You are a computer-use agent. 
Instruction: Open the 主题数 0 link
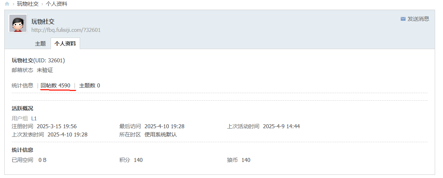coord(89,86)
